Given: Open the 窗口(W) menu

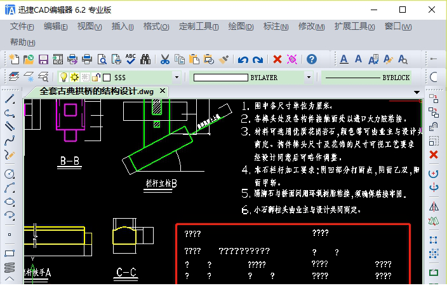Looking at the screenshot, I should (398, 27).
